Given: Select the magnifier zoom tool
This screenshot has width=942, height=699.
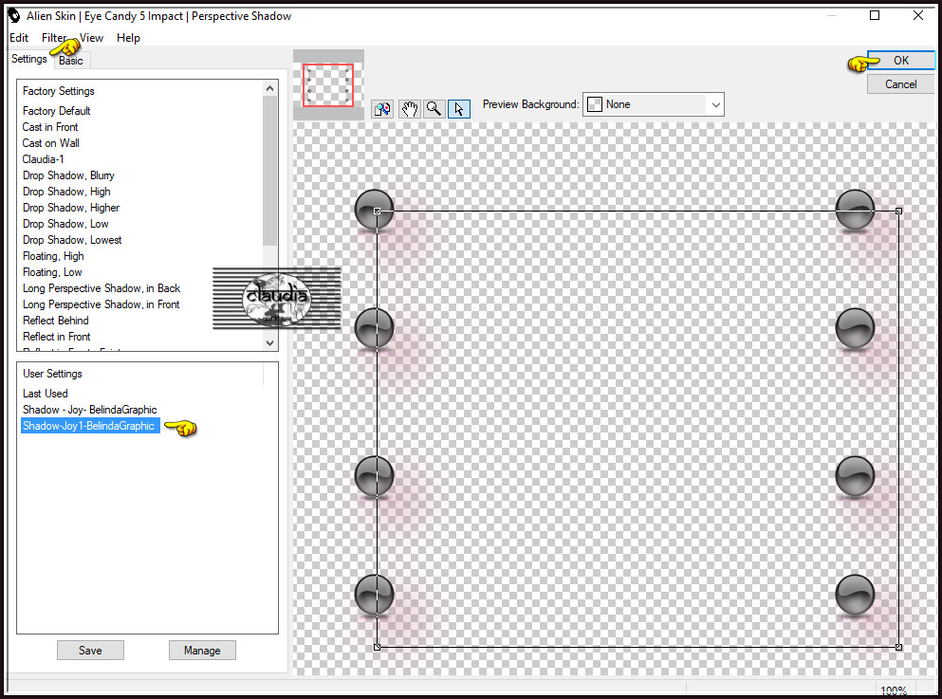Looking at the screenshot, I should [x=434, y=109].
